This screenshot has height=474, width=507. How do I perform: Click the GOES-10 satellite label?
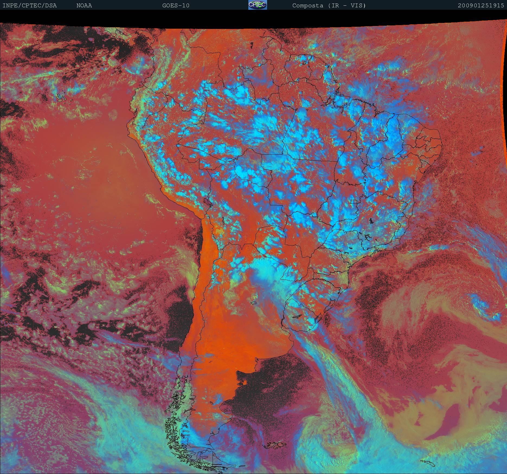pyautogui.click(x=176, y=5)
